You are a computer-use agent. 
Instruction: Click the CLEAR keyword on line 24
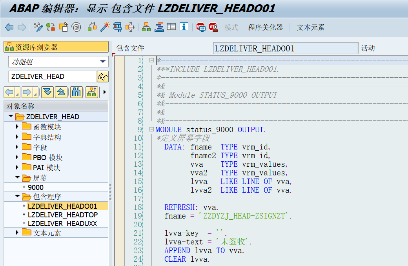[x=175, y=259]
